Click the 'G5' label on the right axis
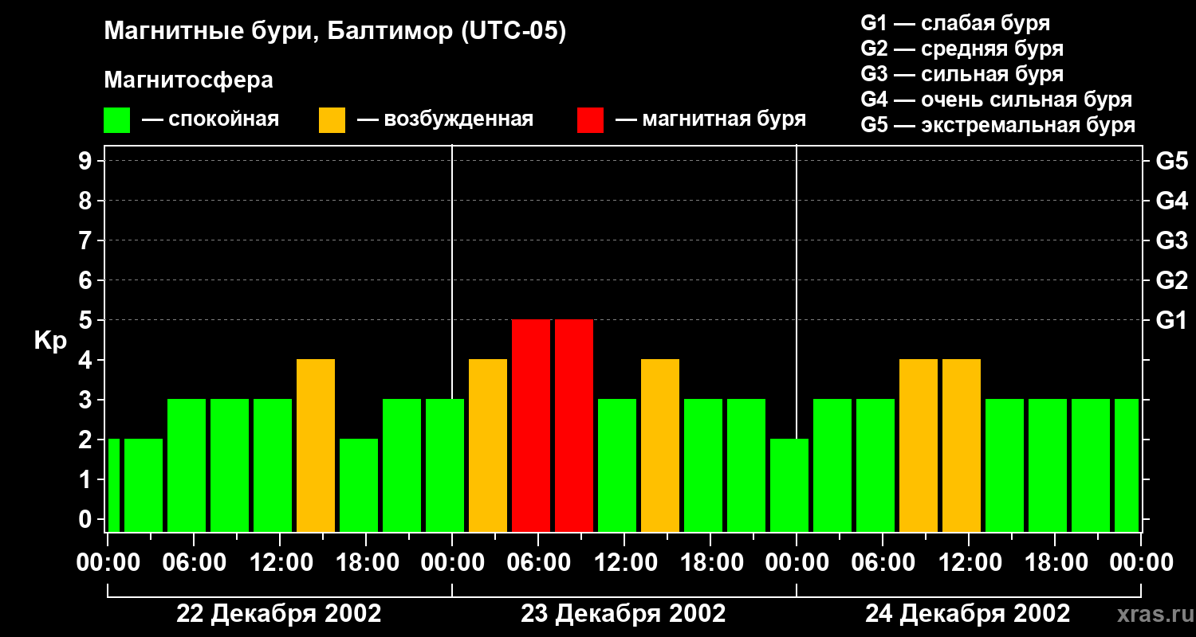The image size is (1196, 637). click(x=1171, y=161)
